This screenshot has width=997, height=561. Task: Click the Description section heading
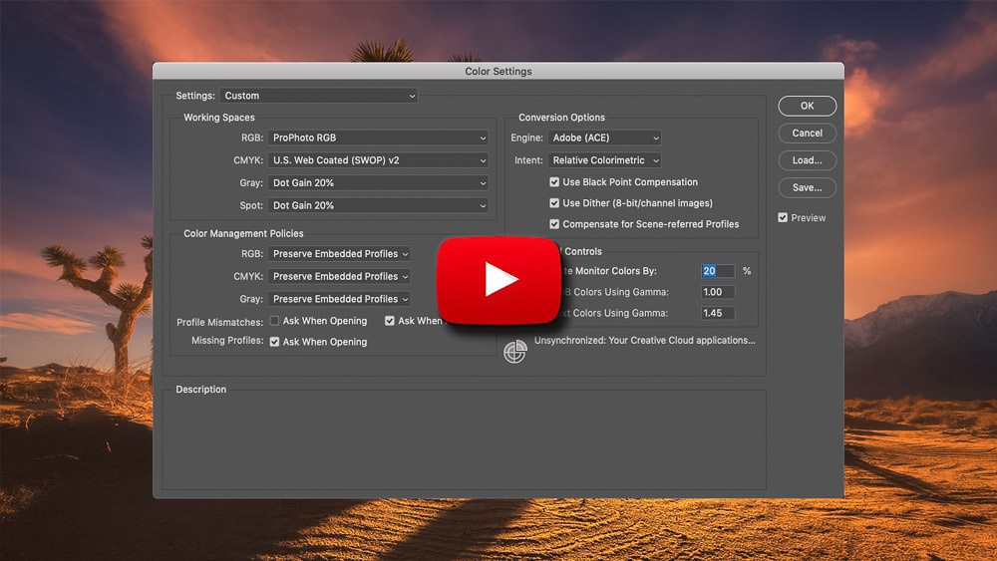click(x=201, y=390)
